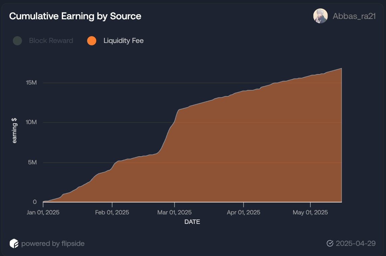This screenshot has height=256, width=386.
Task: Click the Apr 01, 2025 axis label
Action: (243, 212)
